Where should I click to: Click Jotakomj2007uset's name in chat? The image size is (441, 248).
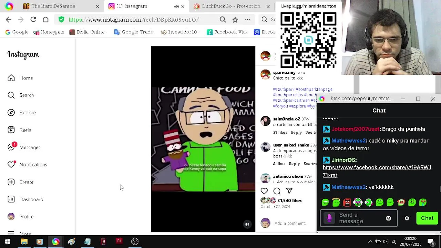pyautogui.click(x=355, y=129)
